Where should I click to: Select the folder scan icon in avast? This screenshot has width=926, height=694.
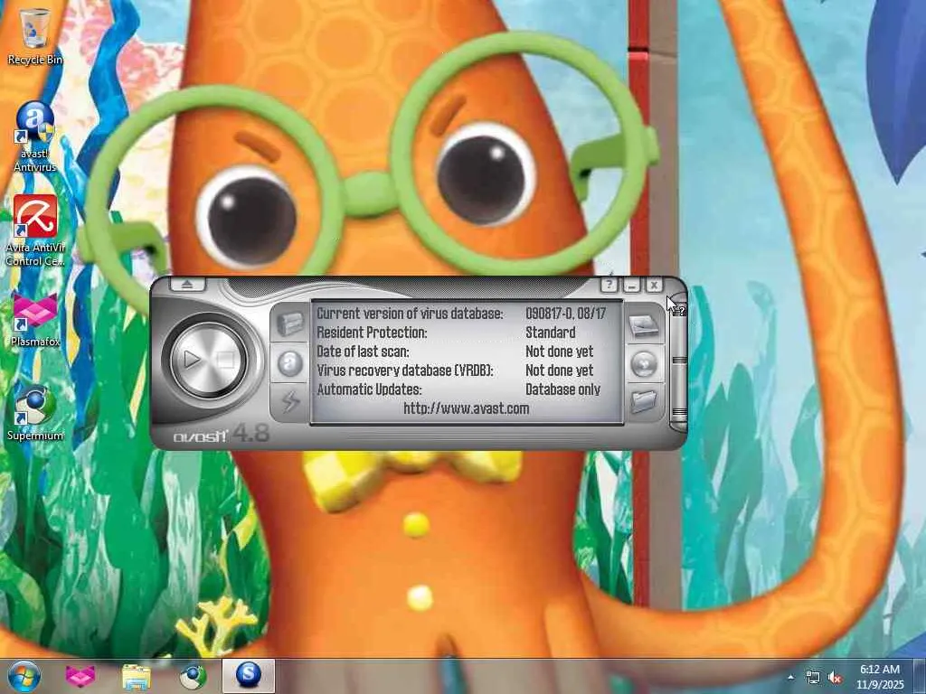(643, 402)
